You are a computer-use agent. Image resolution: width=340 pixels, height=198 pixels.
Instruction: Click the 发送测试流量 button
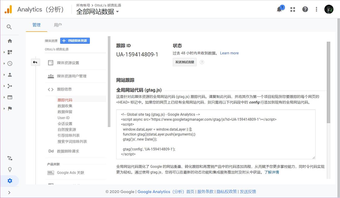click(185, 62)
